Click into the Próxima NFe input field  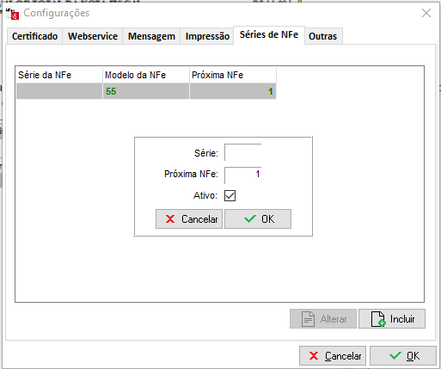[x=243, y=175]
